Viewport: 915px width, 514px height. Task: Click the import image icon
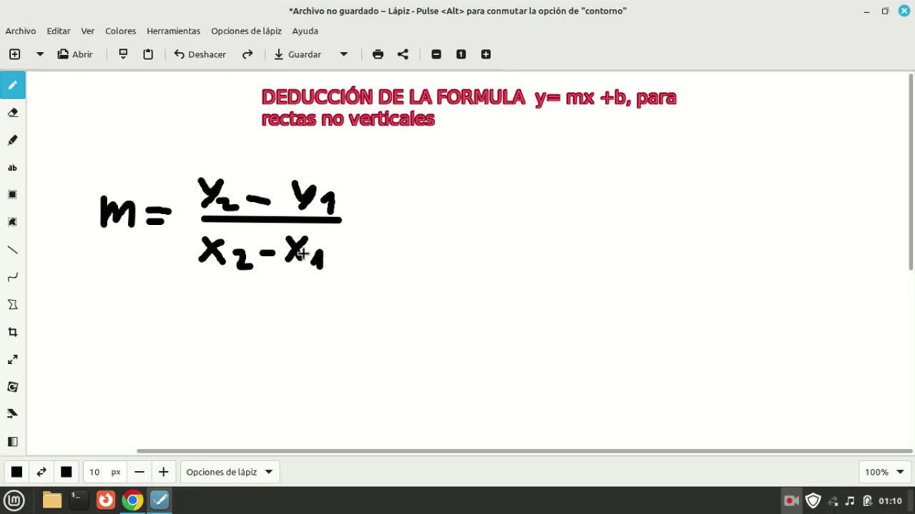[x=123, y=54]
